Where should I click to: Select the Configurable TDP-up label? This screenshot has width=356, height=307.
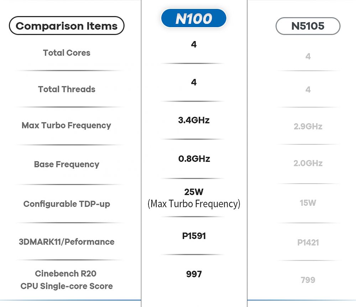(67, 204)
